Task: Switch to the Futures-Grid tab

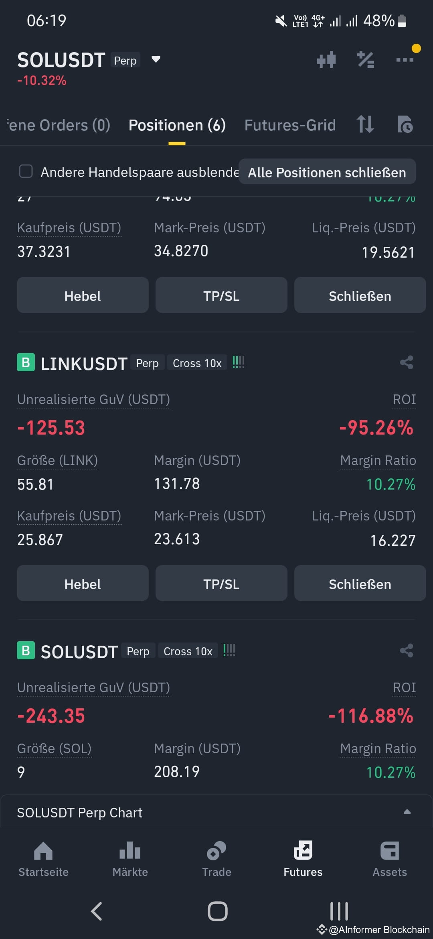Action: click(x=290, y=125)
